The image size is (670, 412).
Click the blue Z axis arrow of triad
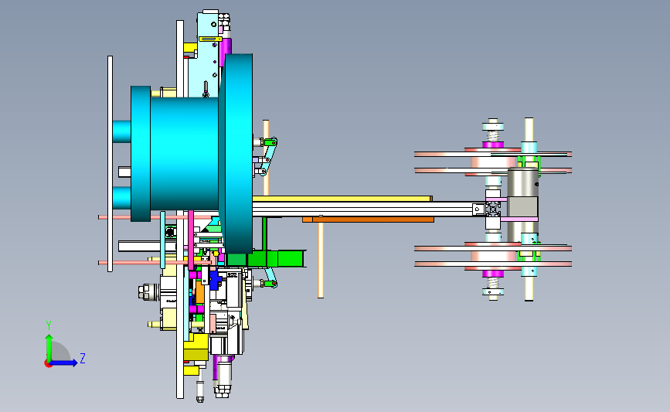coord(64,363)
